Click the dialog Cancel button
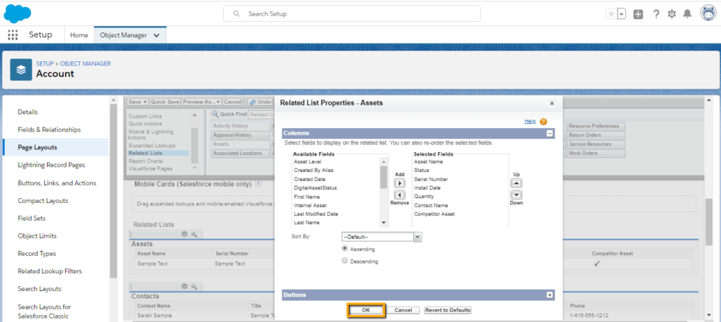This screenshot has width=721, height=322. click(403, 310)
